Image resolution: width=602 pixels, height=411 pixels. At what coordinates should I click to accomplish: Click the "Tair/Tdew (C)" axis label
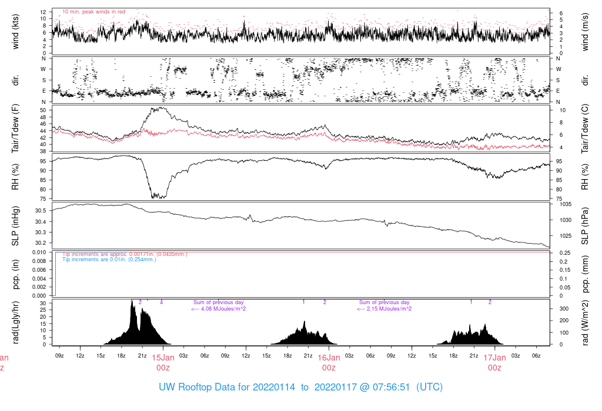(585, 129)
